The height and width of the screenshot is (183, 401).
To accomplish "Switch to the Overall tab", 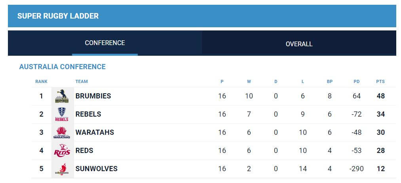I will tap(299, 43).
